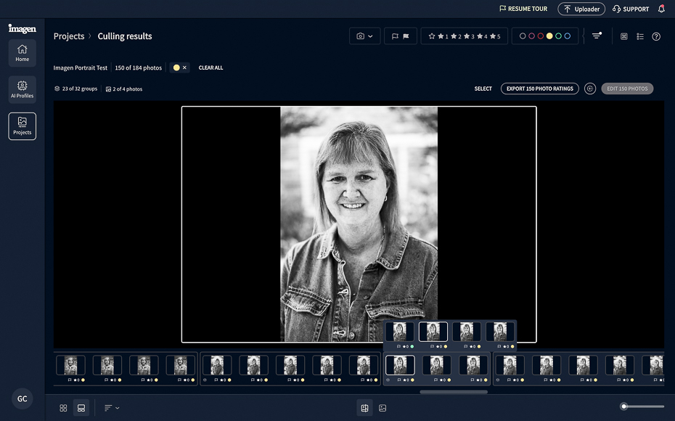
Task: Open the filter settings icon
Action: (x=597, y=36)
